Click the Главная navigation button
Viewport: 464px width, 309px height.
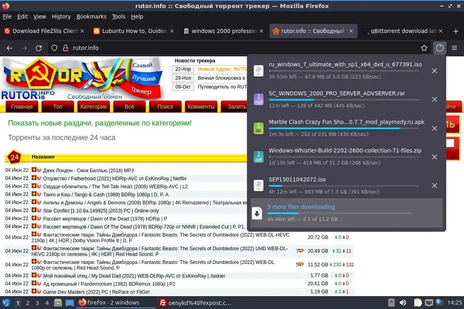click(22, 107)
